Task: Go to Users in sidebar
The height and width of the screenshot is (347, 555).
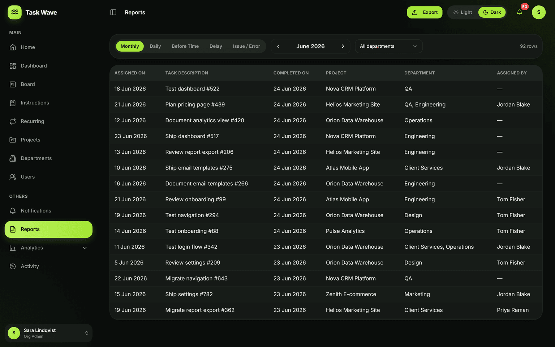Action: pyautogui.click(x=48, y=177)
